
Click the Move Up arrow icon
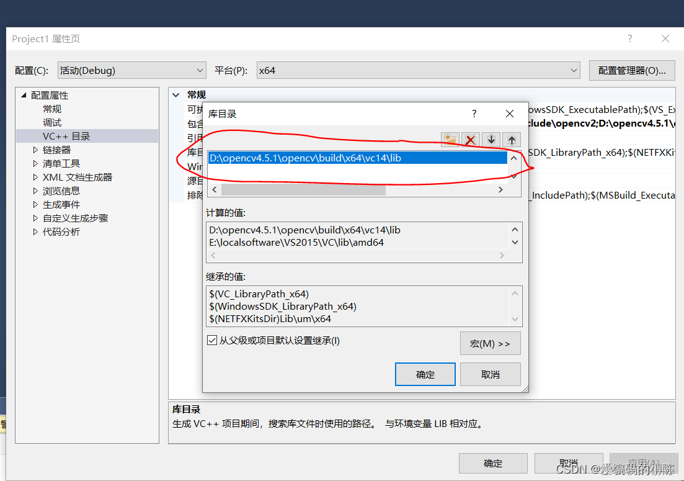[x=511, y=140]
